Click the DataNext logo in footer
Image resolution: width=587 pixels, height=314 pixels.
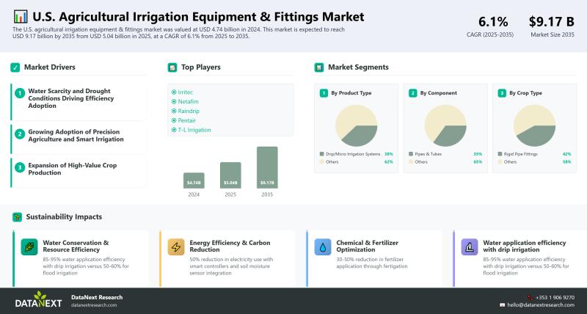point(40,300)
